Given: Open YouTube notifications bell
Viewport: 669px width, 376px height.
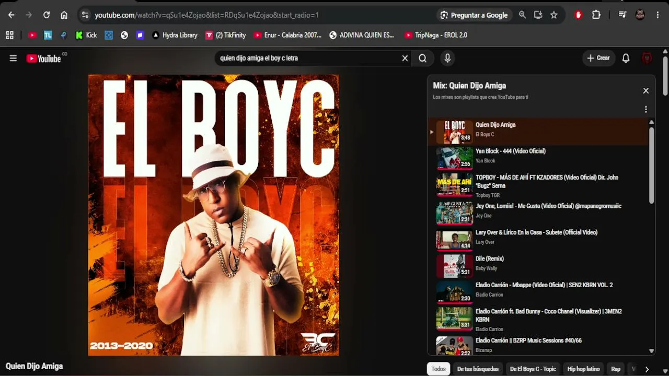Looking at the screenshot, I should pyautogui.click(x=626, y=58).
